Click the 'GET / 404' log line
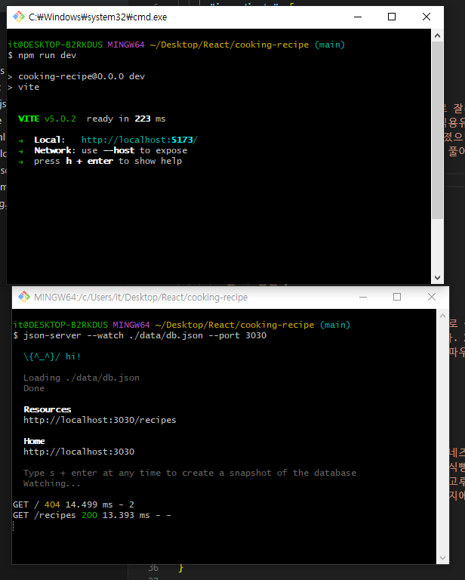This screenshot has width=465, height=580. coord(73,505)
